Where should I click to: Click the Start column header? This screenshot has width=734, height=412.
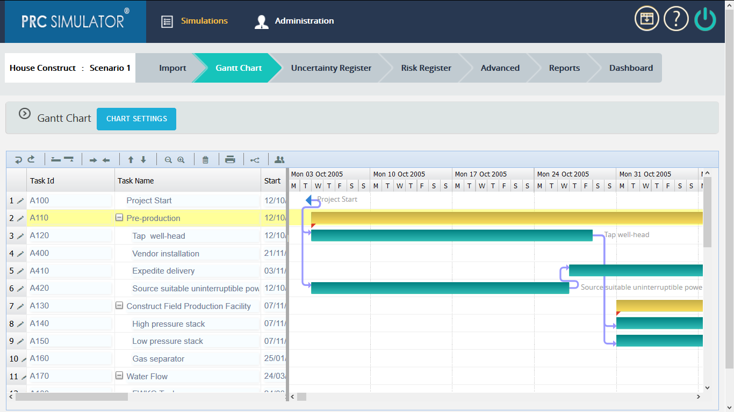[274, 180]
